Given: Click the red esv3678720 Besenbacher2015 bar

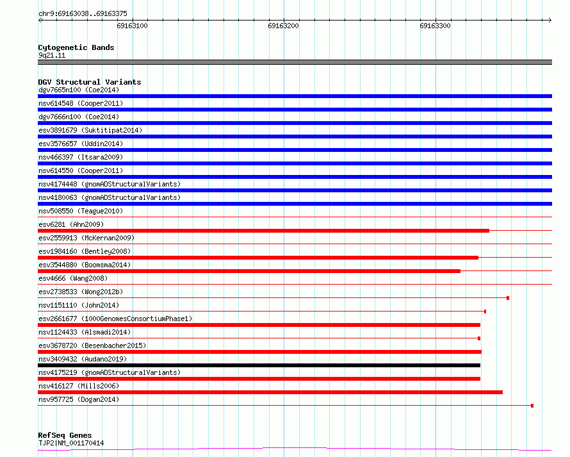Looking at the screenshot, I should 259,352.
